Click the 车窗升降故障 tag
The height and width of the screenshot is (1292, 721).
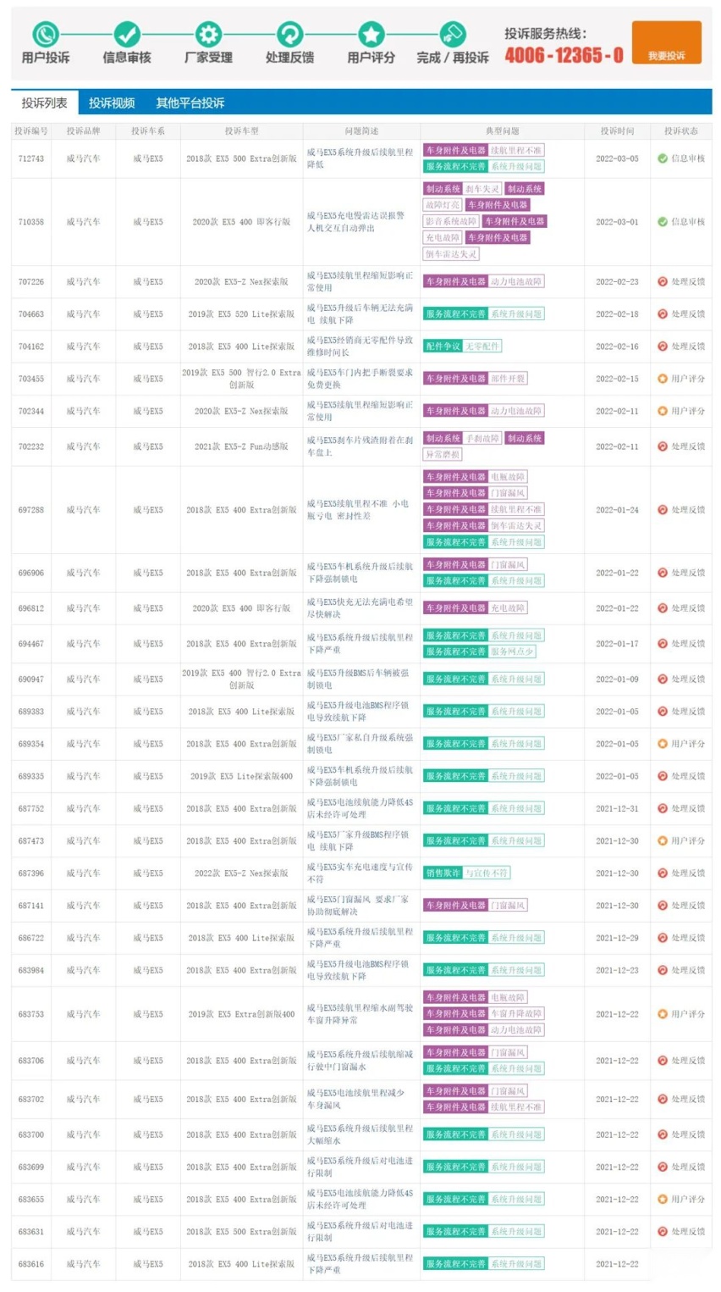click(x=516, y=1013)
